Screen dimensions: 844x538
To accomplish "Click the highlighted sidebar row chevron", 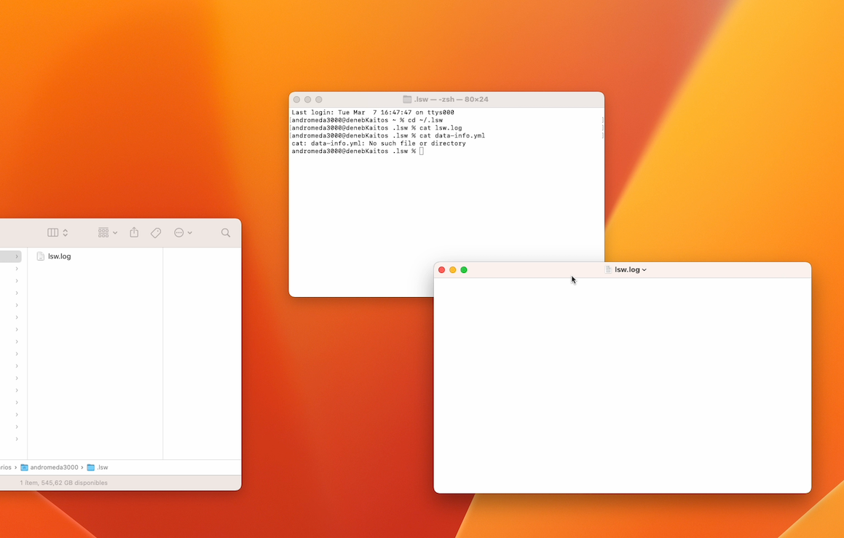I will pos(17,257).
